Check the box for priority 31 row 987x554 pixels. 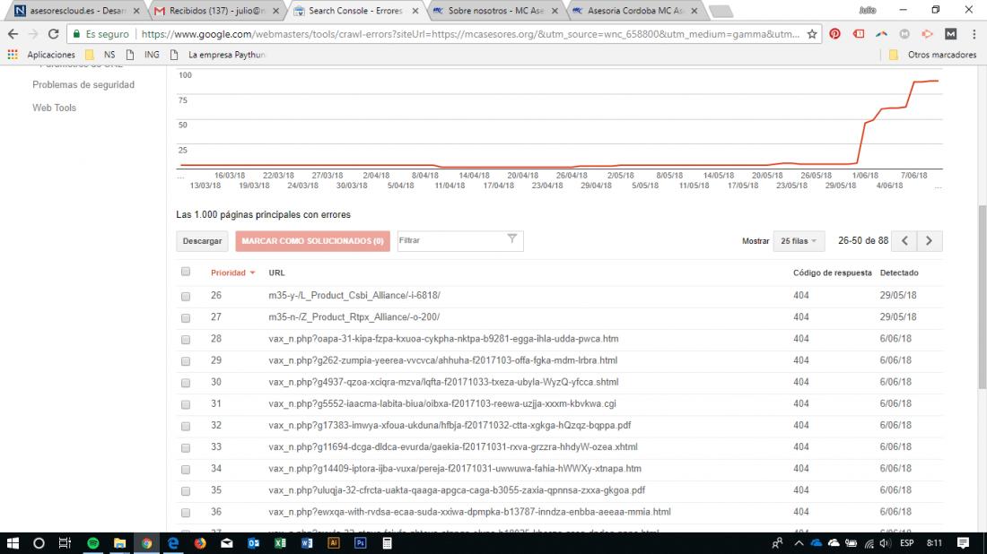point(186,405)
